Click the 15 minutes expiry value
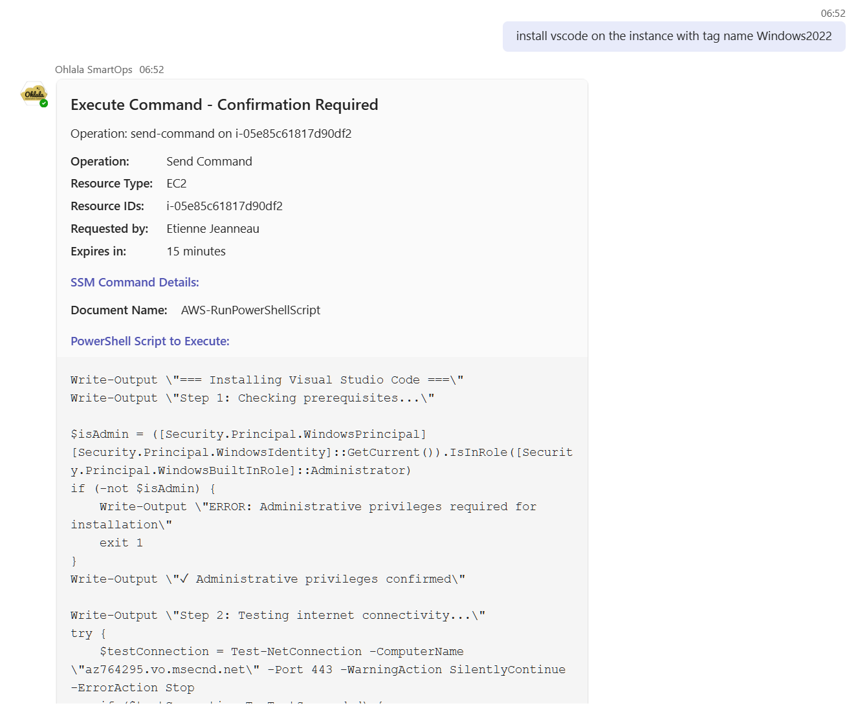The image size is (858, 710). 195,252
